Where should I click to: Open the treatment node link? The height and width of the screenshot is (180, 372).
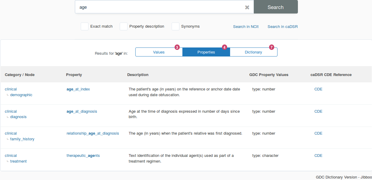18,161
